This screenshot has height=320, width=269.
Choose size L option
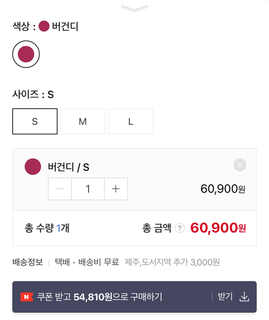pyautogui.click(x=131, y=121)
